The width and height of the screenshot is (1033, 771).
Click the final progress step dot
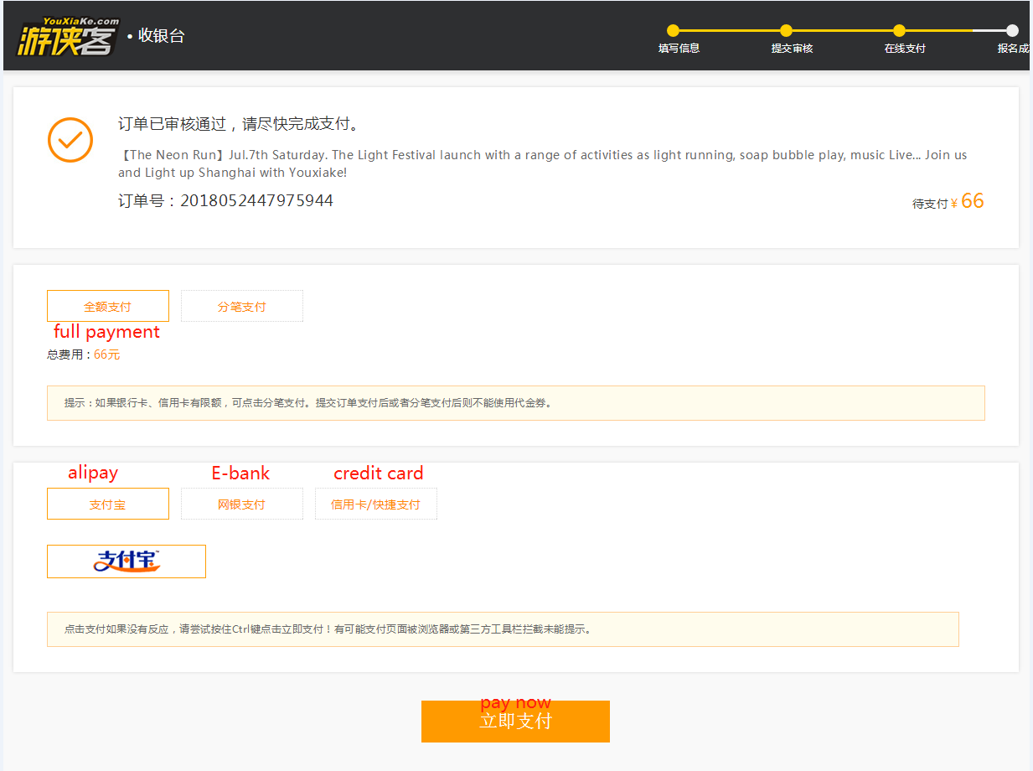coord(1012,31)
